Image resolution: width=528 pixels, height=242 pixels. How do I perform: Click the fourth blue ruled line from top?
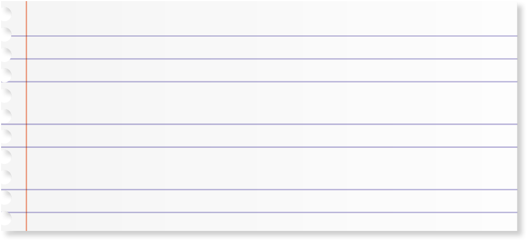pos(266,124)
